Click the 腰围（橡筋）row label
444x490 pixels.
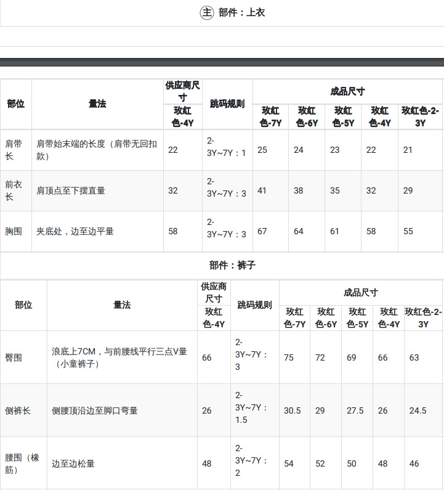(x=22, y=463)
